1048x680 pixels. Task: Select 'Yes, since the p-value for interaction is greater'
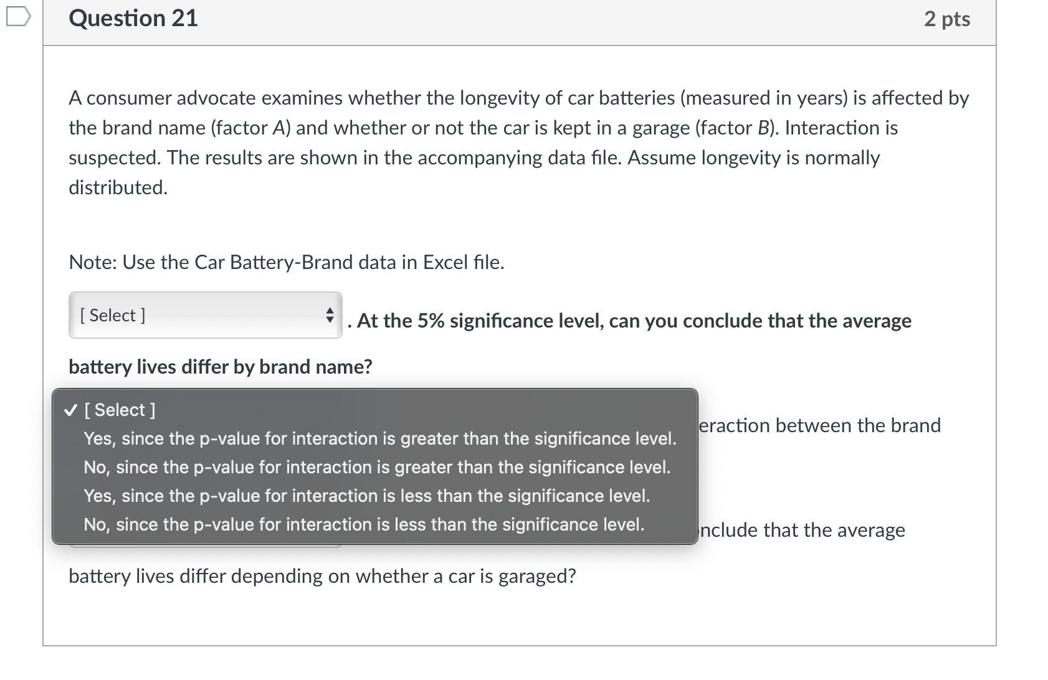point(379,438)
